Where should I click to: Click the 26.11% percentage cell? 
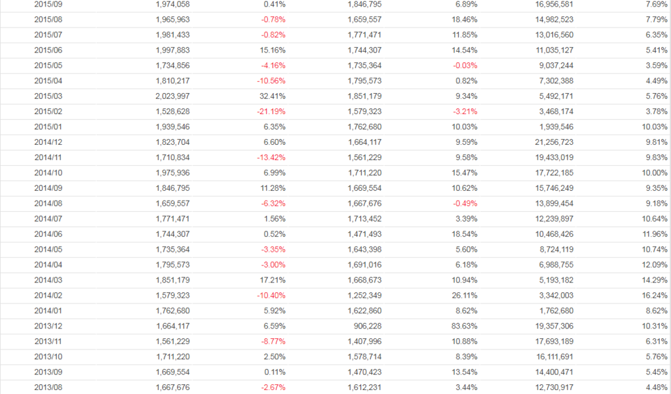pyautogui.click(x=464, y=295)
